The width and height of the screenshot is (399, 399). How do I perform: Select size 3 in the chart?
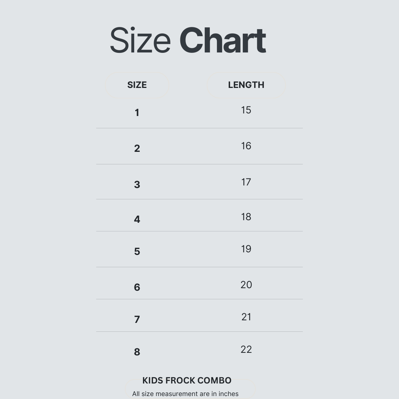pyautogui.click(x=137, y=184)
